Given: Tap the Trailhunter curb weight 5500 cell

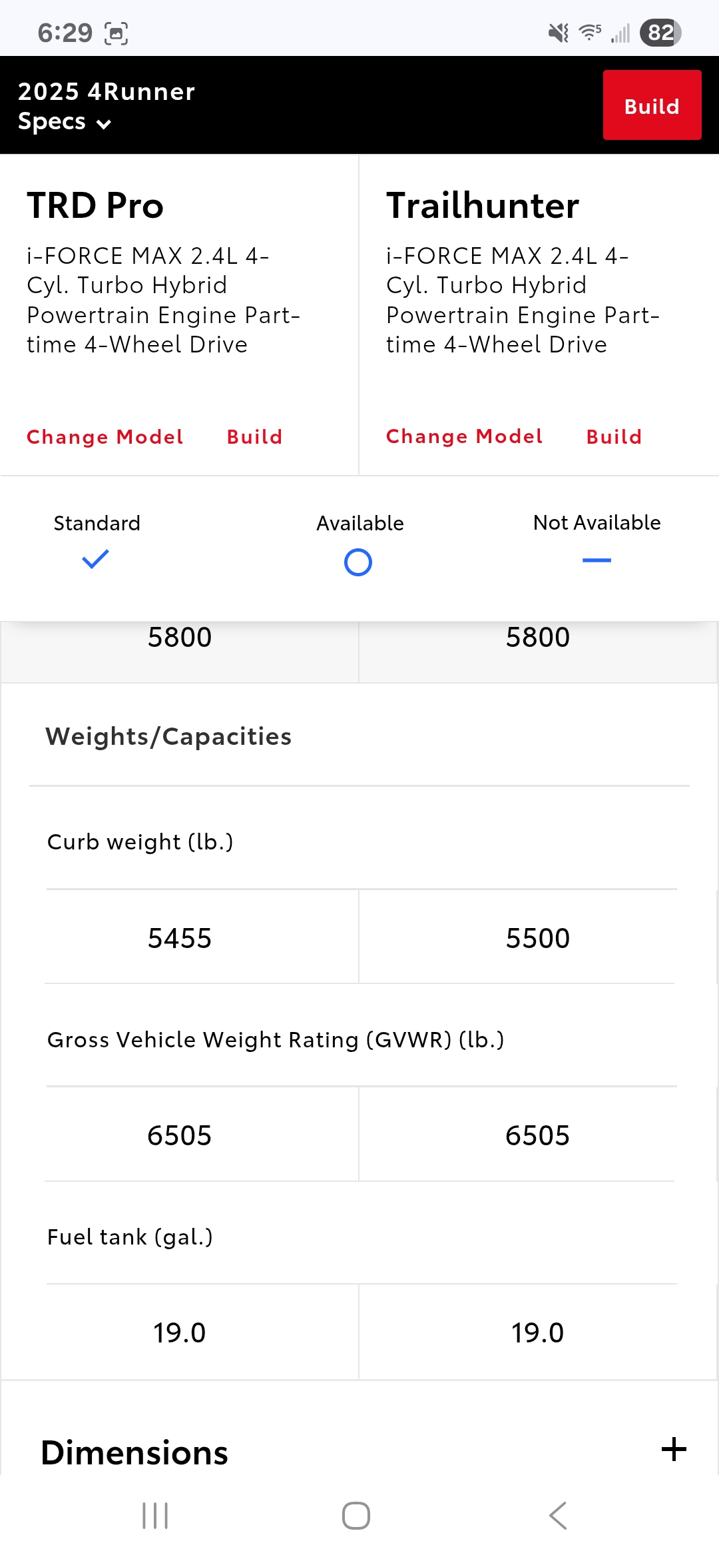Looking at the screenshot, I should 537,937.
